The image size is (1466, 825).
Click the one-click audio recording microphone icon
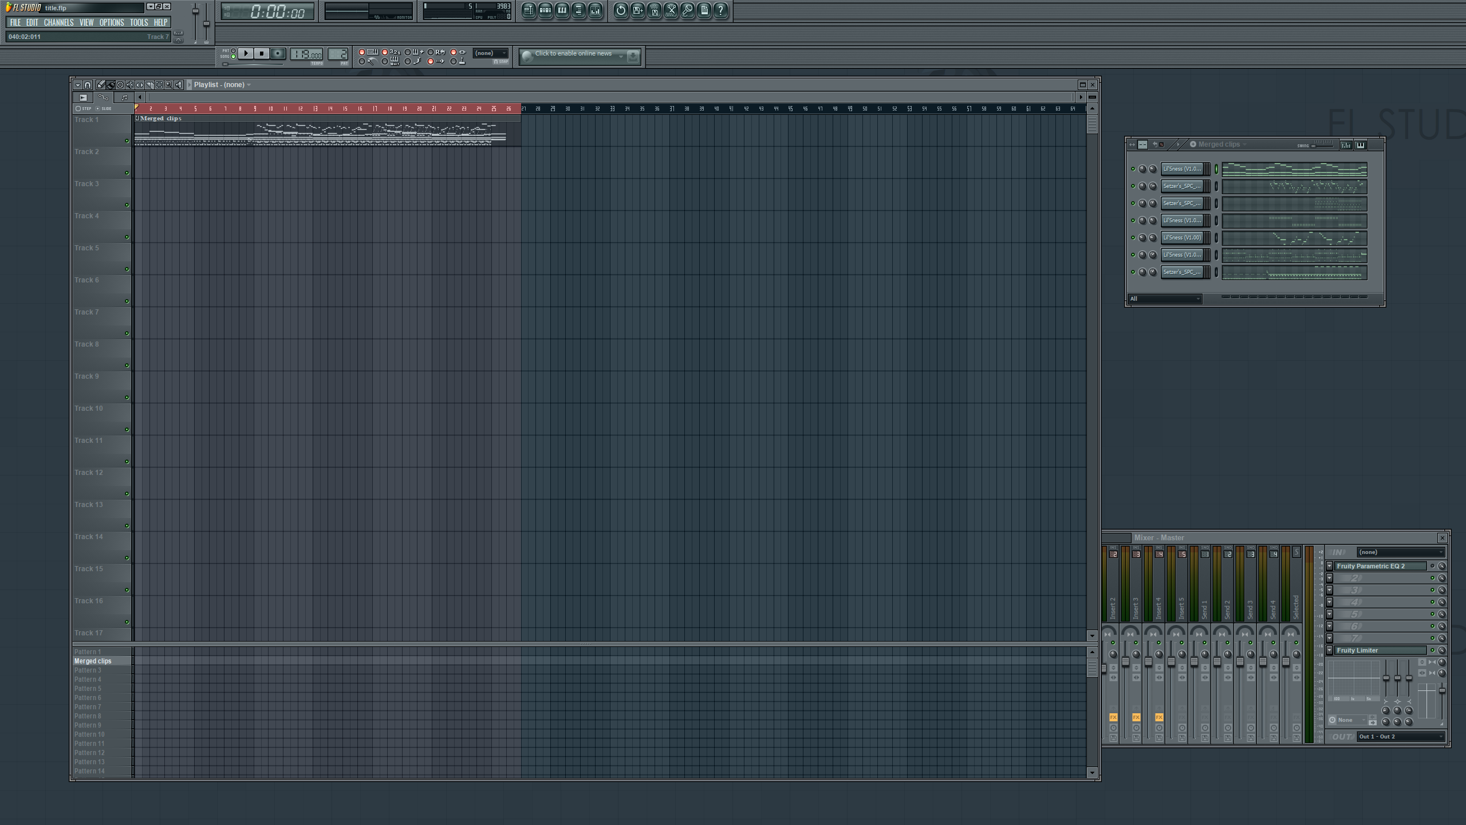pyautogui.click(x=687, y=10)
